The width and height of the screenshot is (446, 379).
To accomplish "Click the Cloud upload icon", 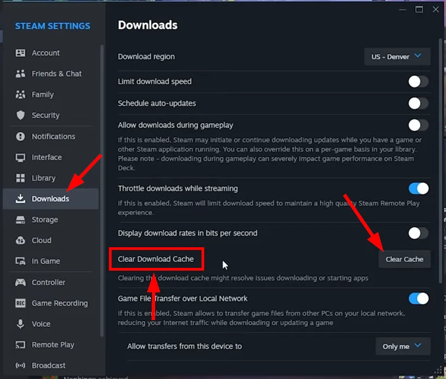I will 20,240.
